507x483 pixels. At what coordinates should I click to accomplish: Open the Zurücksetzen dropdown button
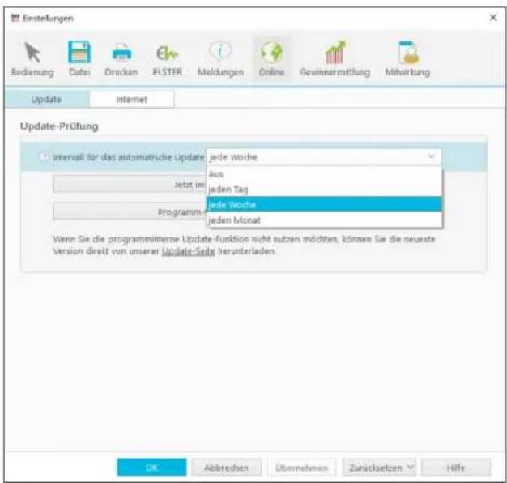379,467
